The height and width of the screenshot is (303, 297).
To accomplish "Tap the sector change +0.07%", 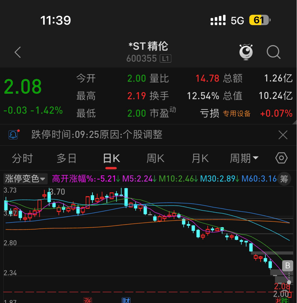I will click(x=276, y=113).
